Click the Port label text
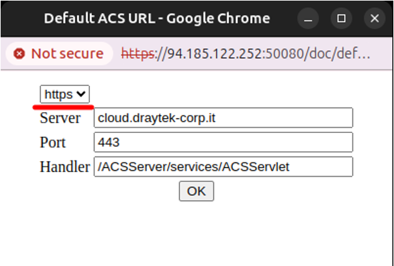 53,142
